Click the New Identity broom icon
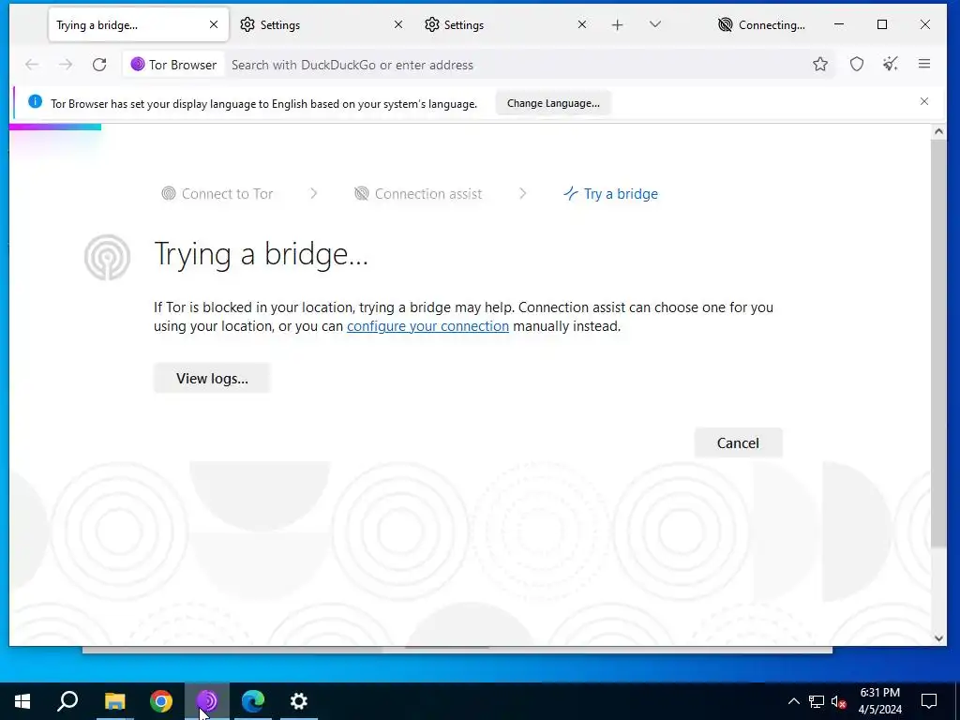This screenshot has width=960, height=720. click(891, 65)
